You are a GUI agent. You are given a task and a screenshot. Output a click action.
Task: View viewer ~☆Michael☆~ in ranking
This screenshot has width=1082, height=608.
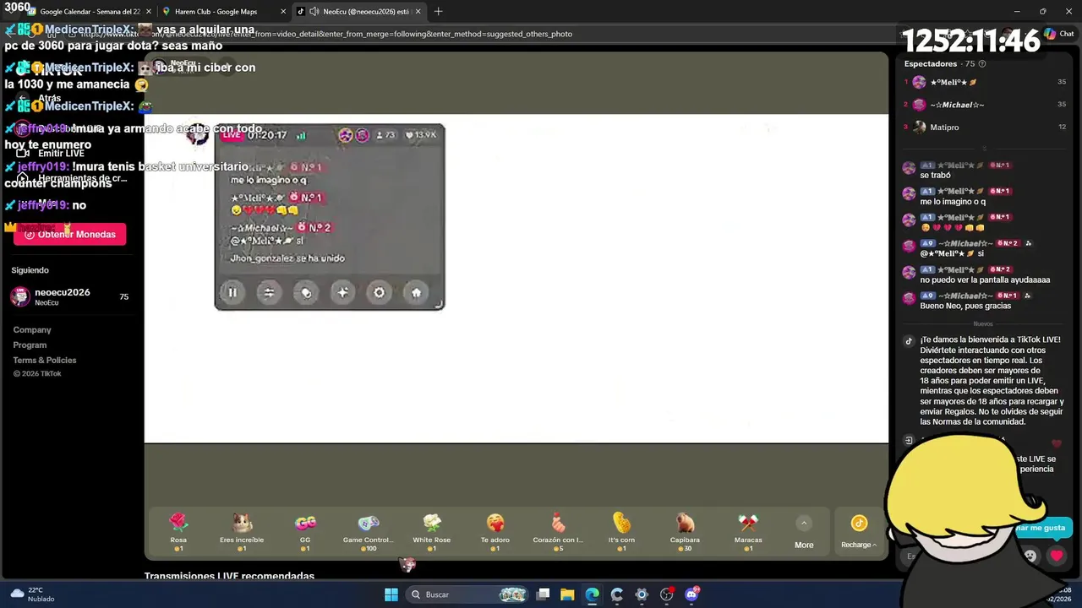tap(985, 105)
